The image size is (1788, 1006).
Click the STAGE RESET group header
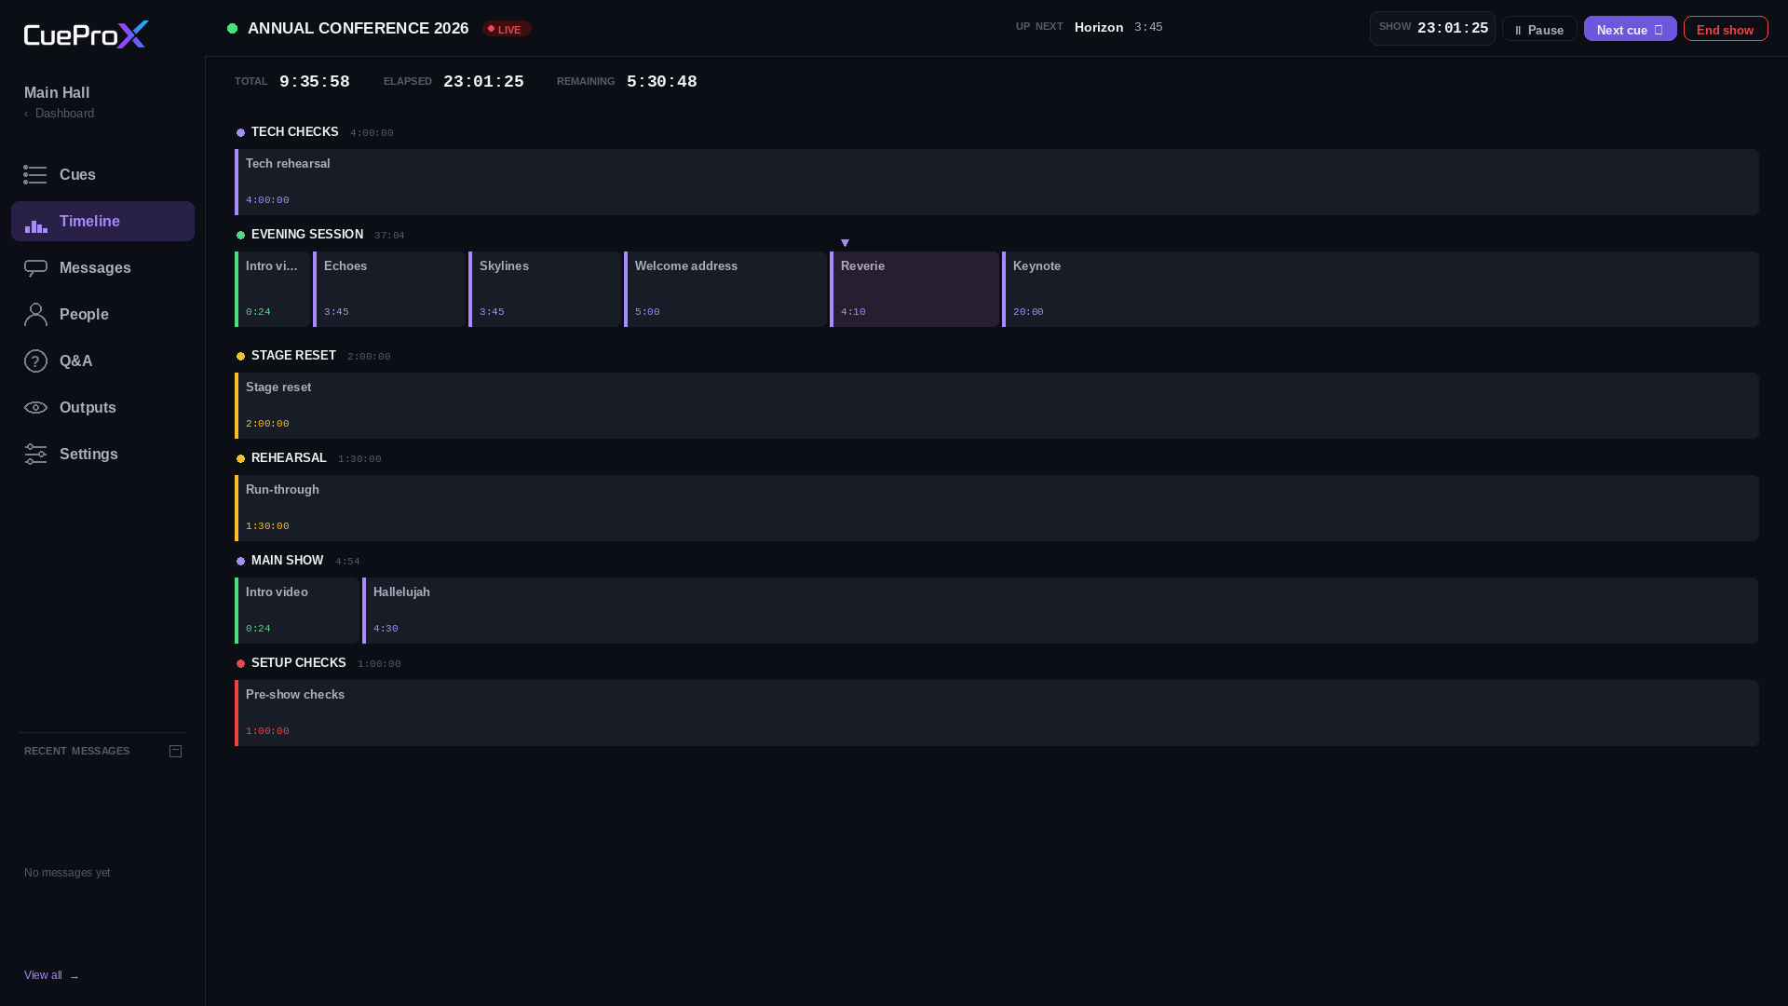click(x=293, y=356)
